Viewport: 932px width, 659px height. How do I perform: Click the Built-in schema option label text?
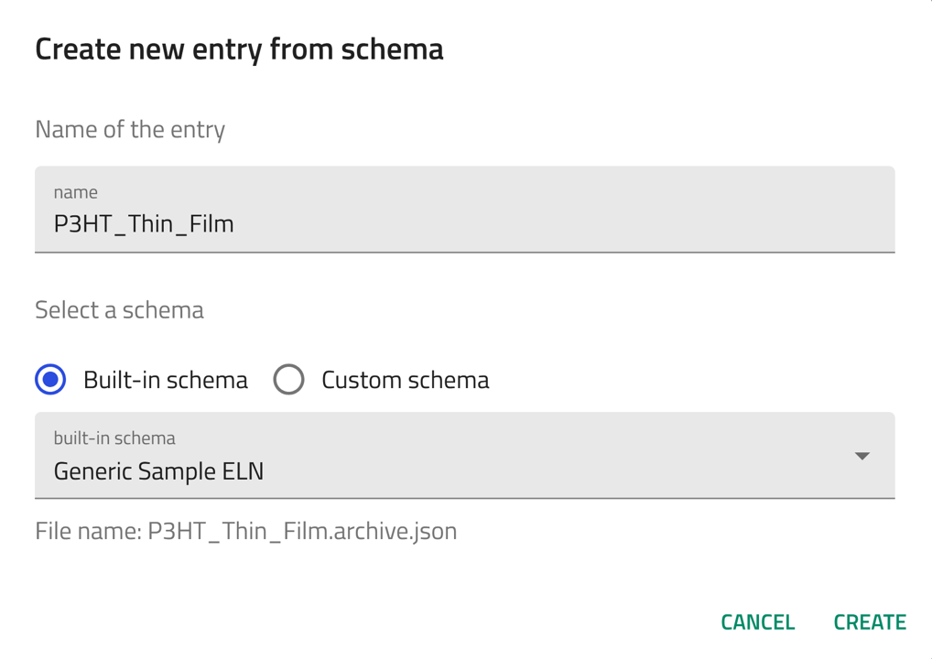tap(165, 380)
